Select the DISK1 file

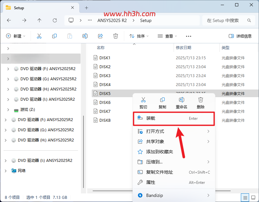click(x=105, y=58)
